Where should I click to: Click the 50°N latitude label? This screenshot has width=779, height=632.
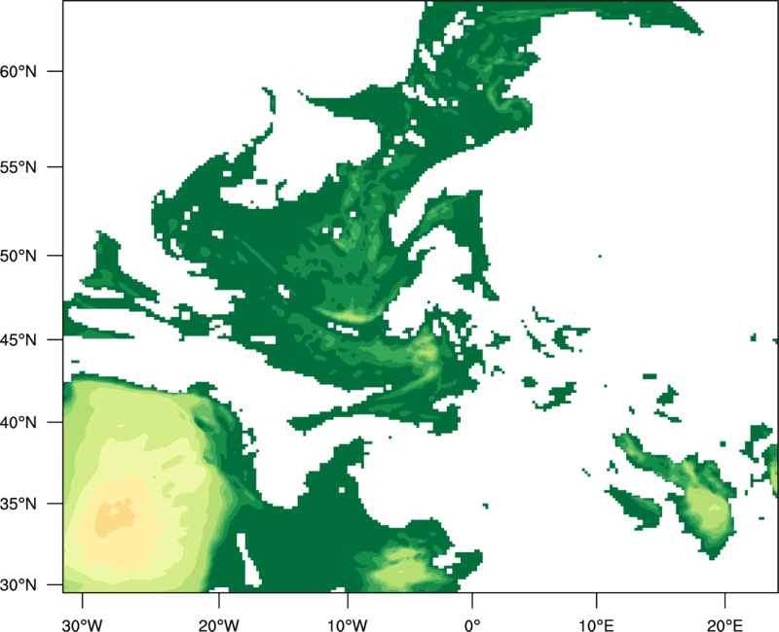pos(19,256)
